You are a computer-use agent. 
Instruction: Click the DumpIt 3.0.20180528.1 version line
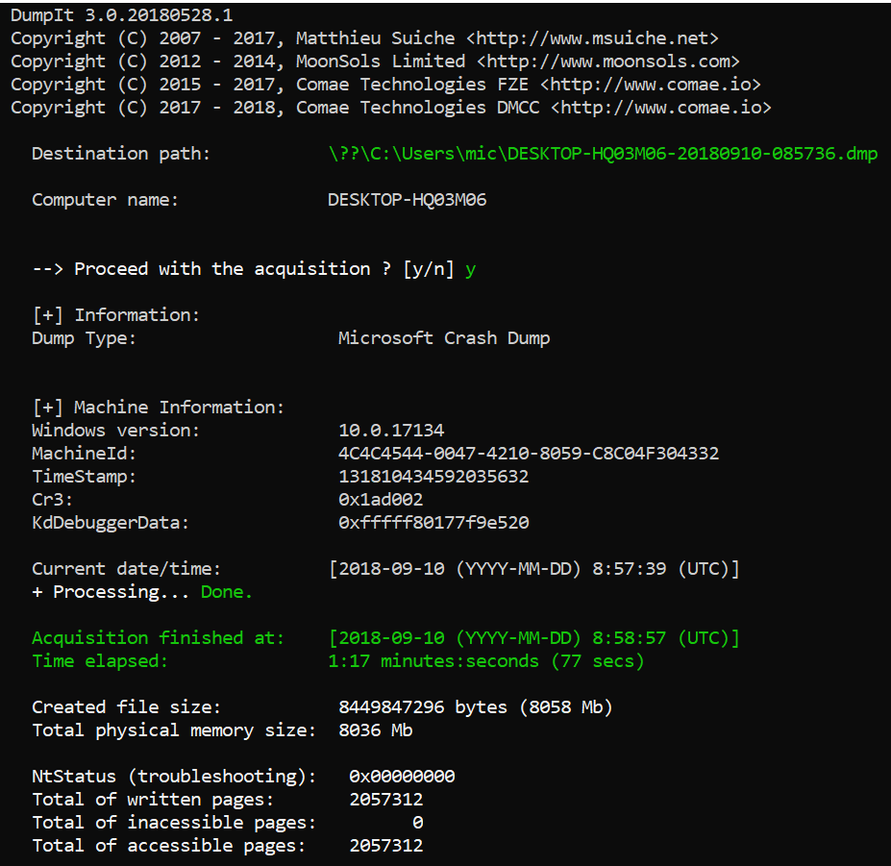[122, 15]
